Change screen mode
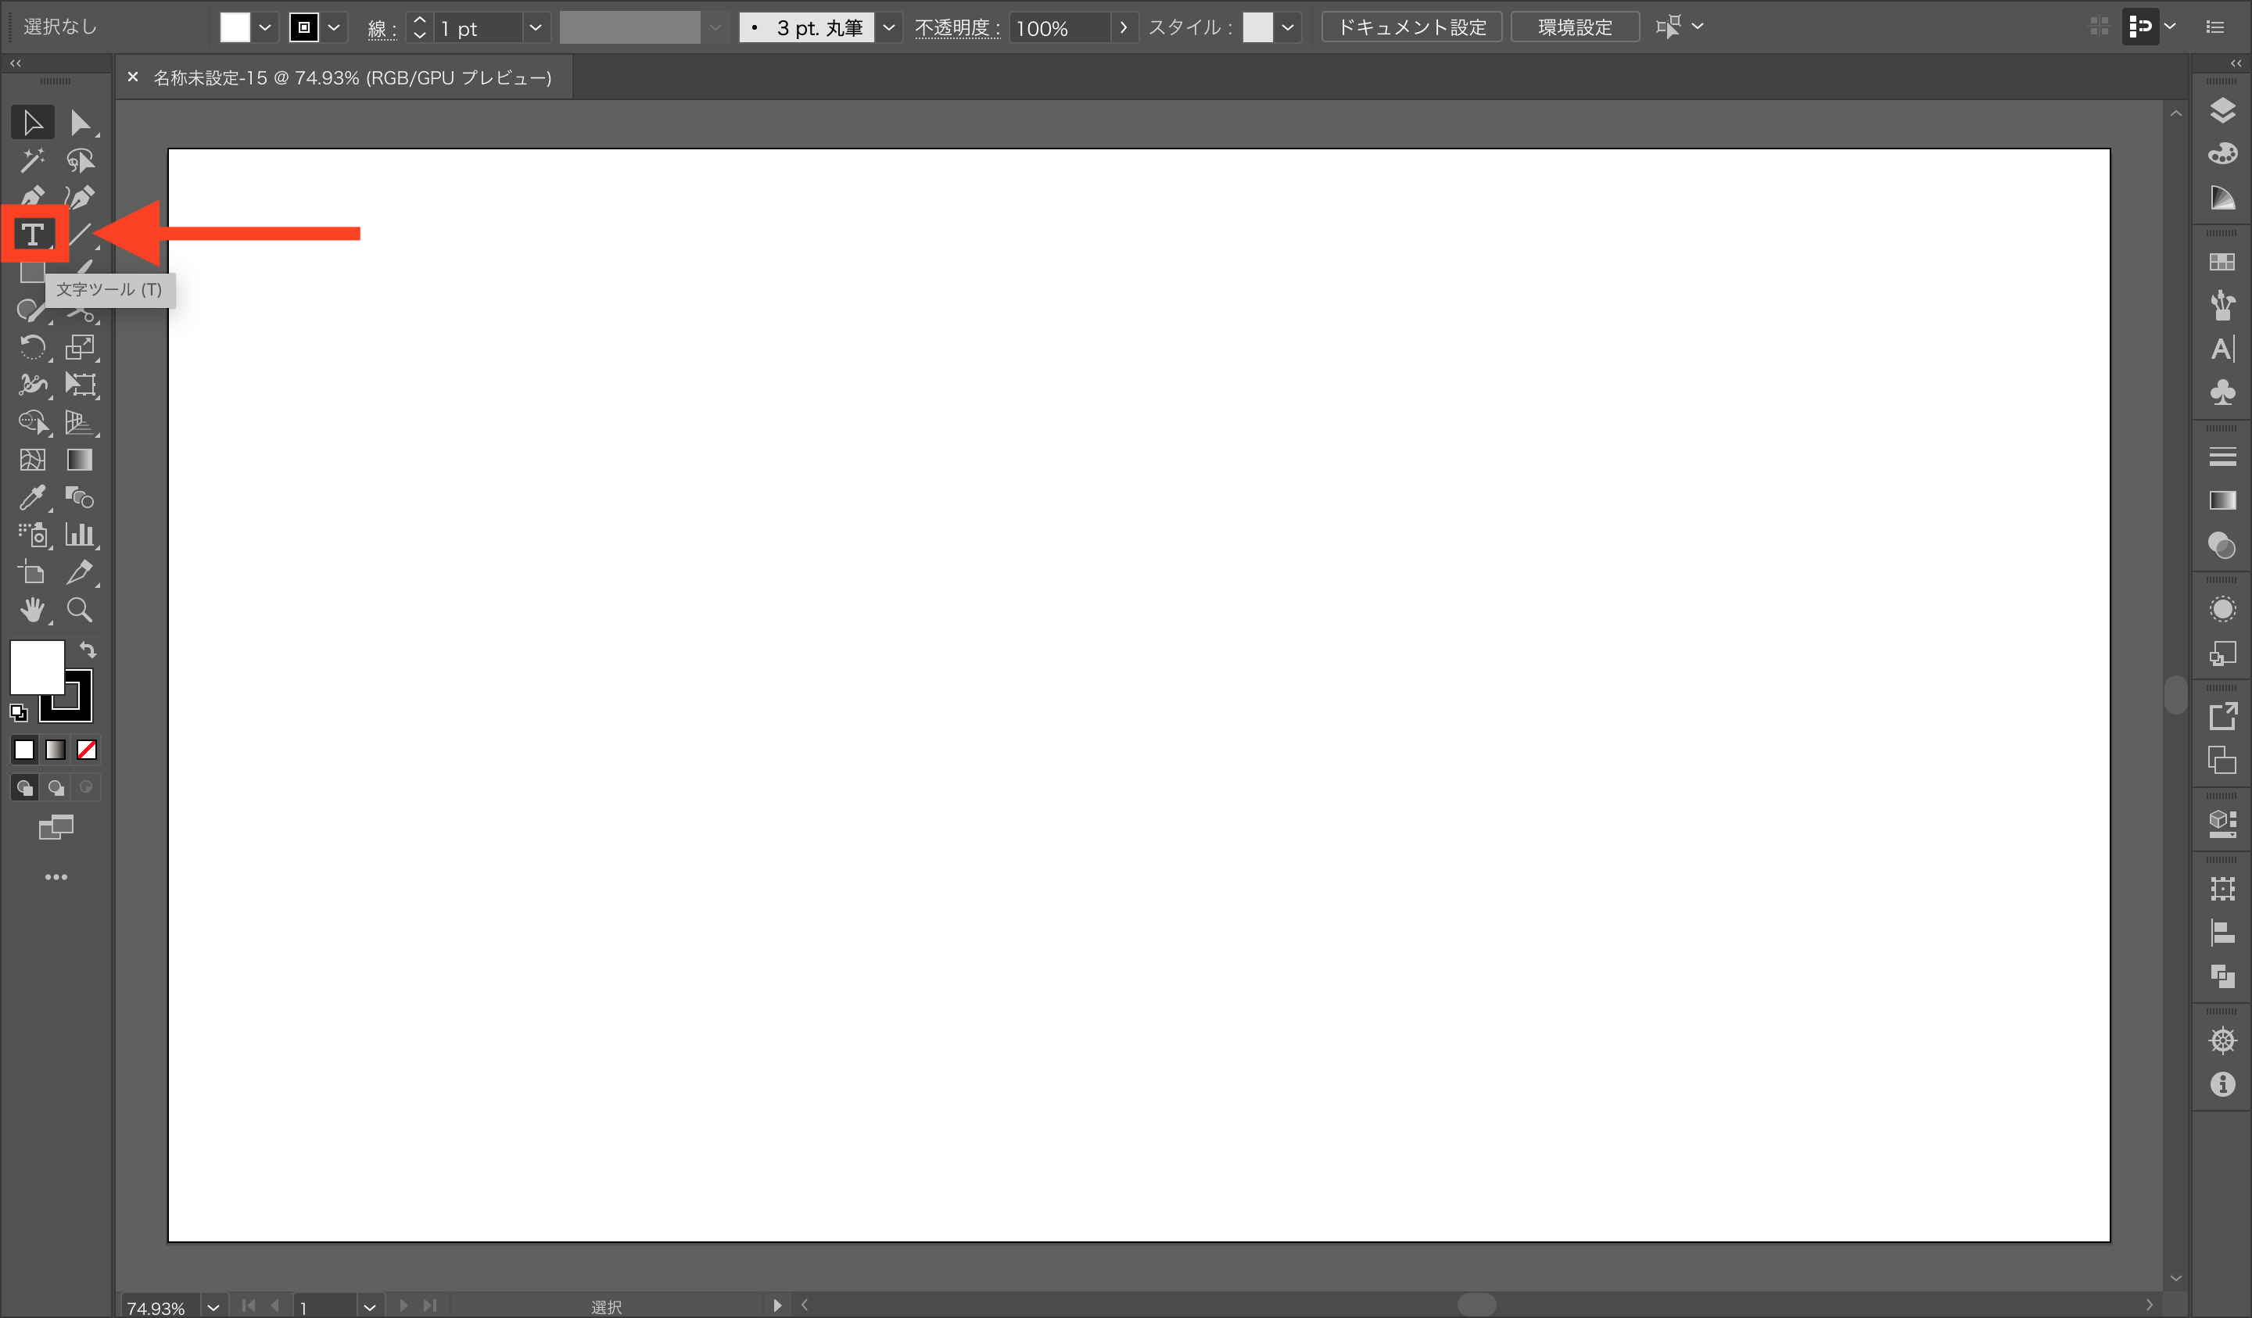The width and height of the screenshot is (2252, 1318). [56, 827]
